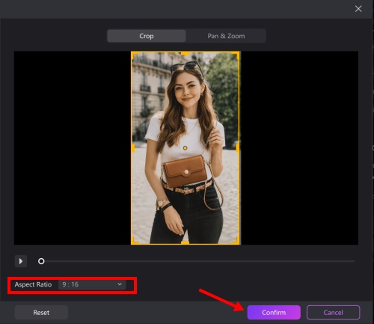This screenshot has width=374, height=324.
Task: Close the crop dialog with the X
Action: click(x=358, y=9)
